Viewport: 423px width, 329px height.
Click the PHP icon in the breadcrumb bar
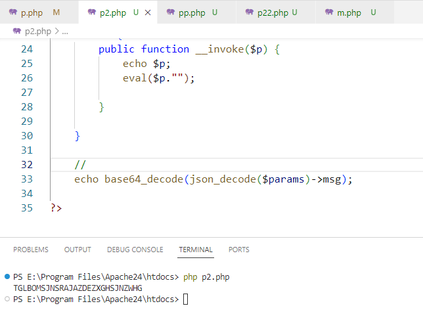[x=16, y=31]
